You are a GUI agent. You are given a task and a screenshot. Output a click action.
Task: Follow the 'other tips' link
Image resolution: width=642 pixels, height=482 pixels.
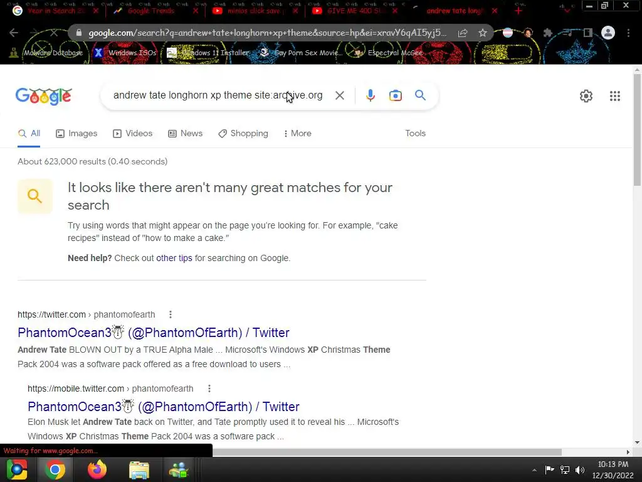pos(174,258)
